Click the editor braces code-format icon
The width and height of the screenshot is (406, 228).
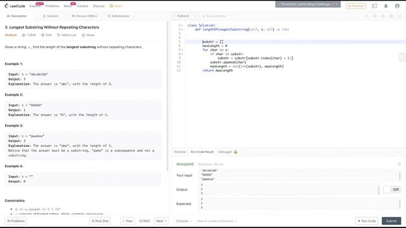tap(375, 16)
